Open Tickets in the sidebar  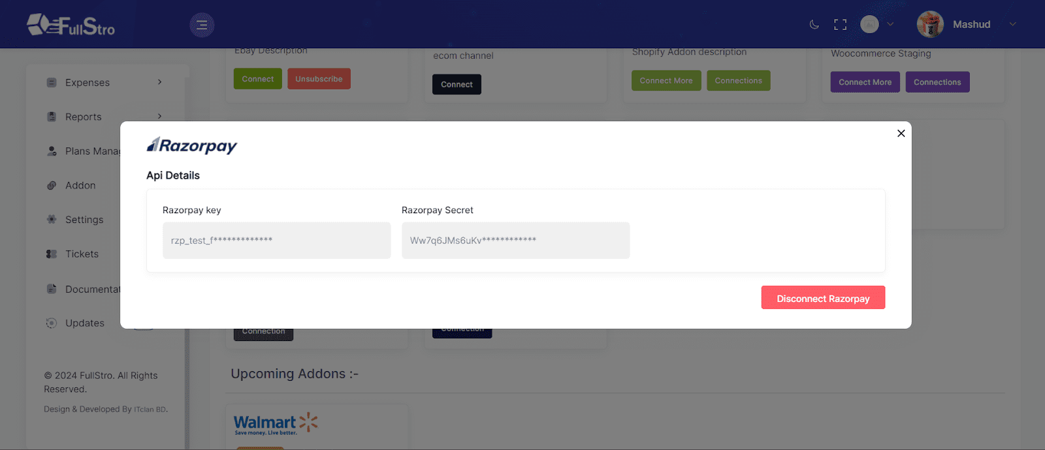tap(82, 254)
